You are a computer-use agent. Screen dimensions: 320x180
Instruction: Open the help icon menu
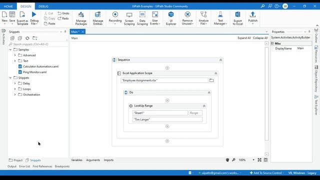click(x=277, y=6)
